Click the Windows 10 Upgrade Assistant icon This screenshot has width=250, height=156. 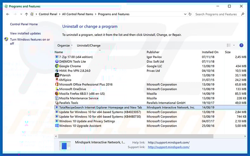click(57, 126)
